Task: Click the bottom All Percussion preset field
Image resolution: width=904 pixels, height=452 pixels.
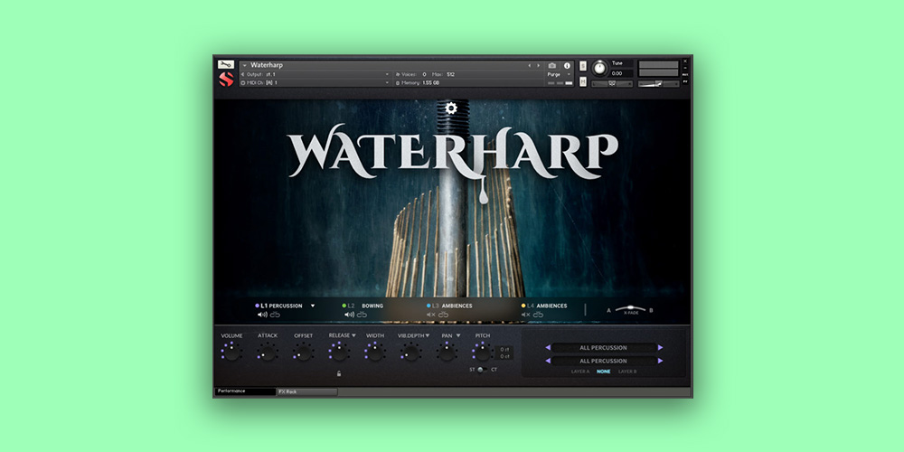Action: pyautogui.click(x=604, y=361)
